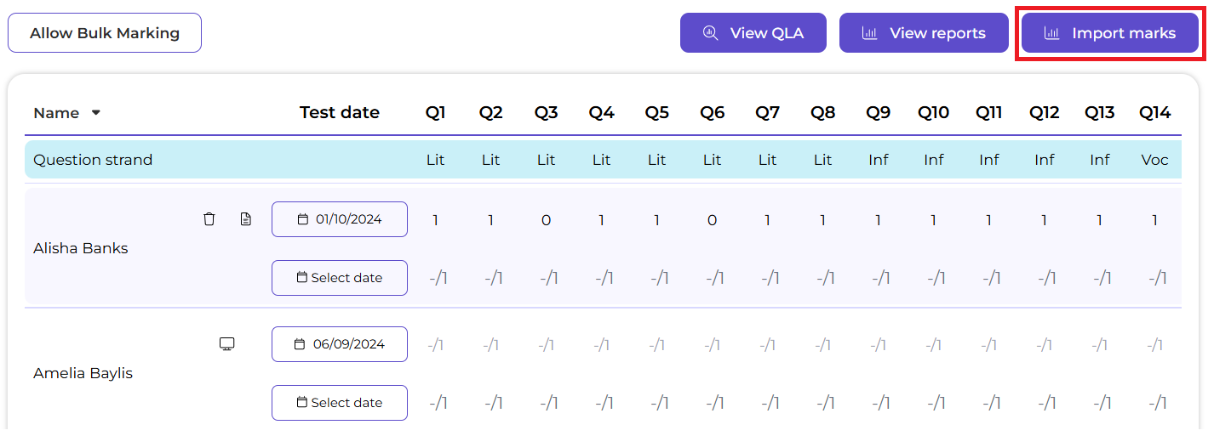Click the calendar icon on the 01/10/2024 date
The width and height of the screenshot is (1214, 436).
pos(303,219)
